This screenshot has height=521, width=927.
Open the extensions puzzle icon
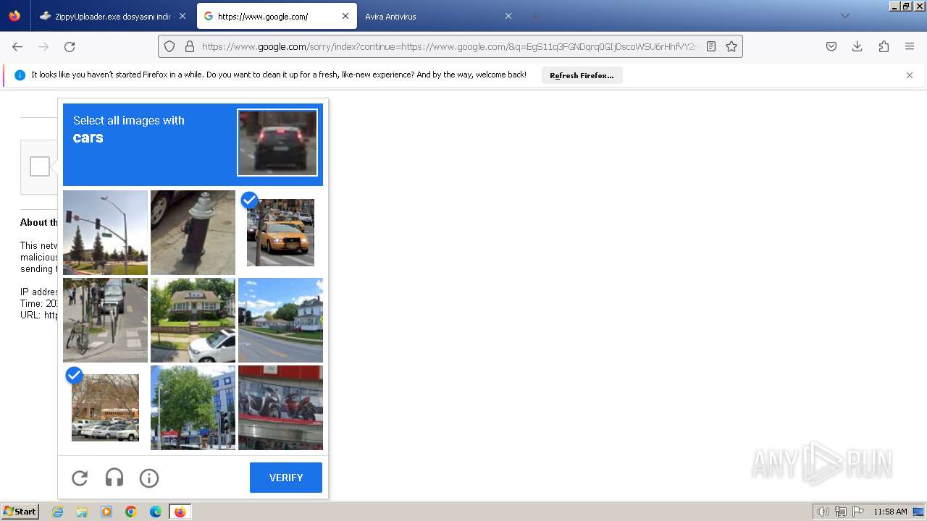tap(884, 46)
